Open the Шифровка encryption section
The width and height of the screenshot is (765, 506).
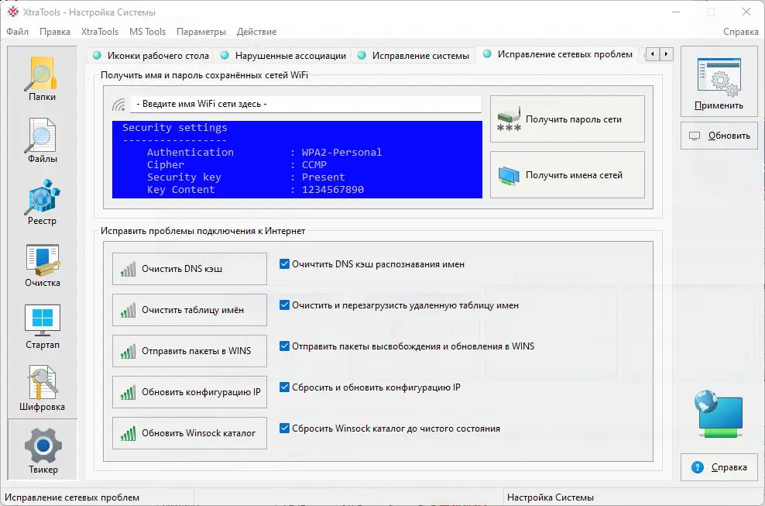coord(42,389)
